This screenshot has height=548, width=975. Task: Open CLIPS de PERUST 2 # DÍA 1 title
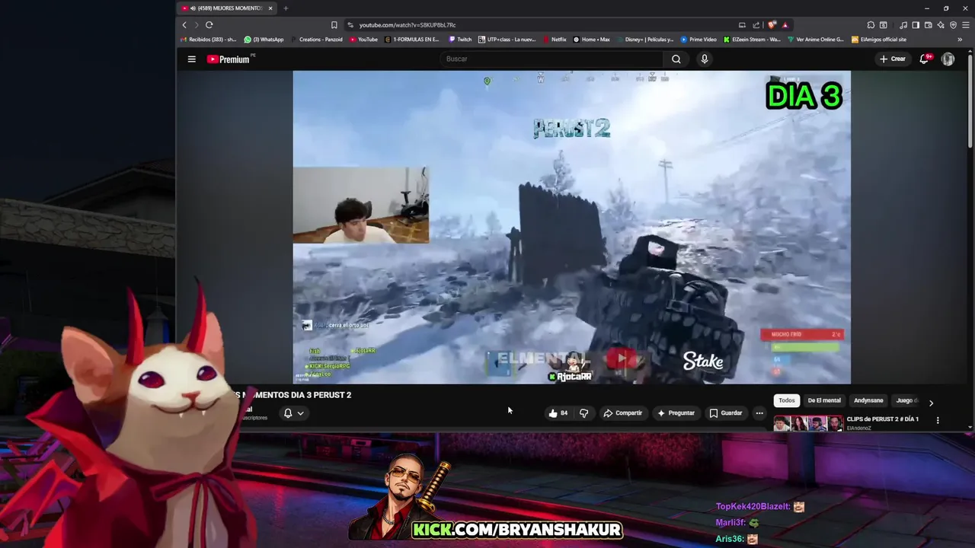(883, 419)
